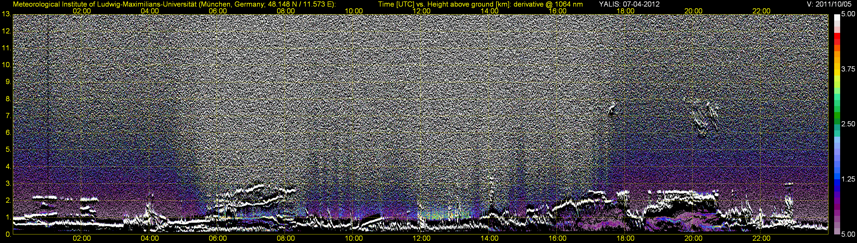Click the 13 km height axis label

point(6,14)
